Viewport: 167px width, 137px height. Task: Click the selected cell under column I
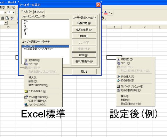(114, 57)
